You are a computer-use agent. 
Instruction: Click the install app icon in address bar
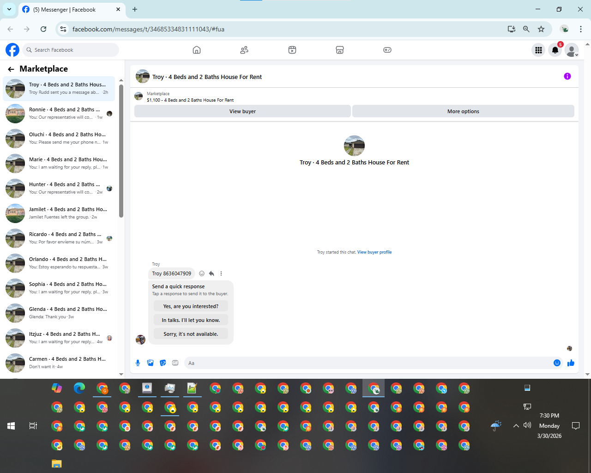(512, 29)
